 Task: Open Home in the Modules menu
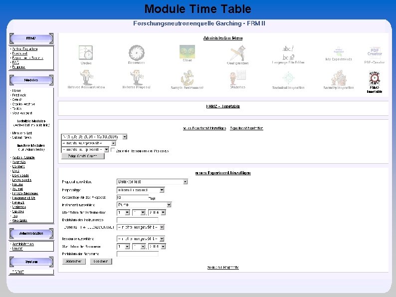coord(16,91)
